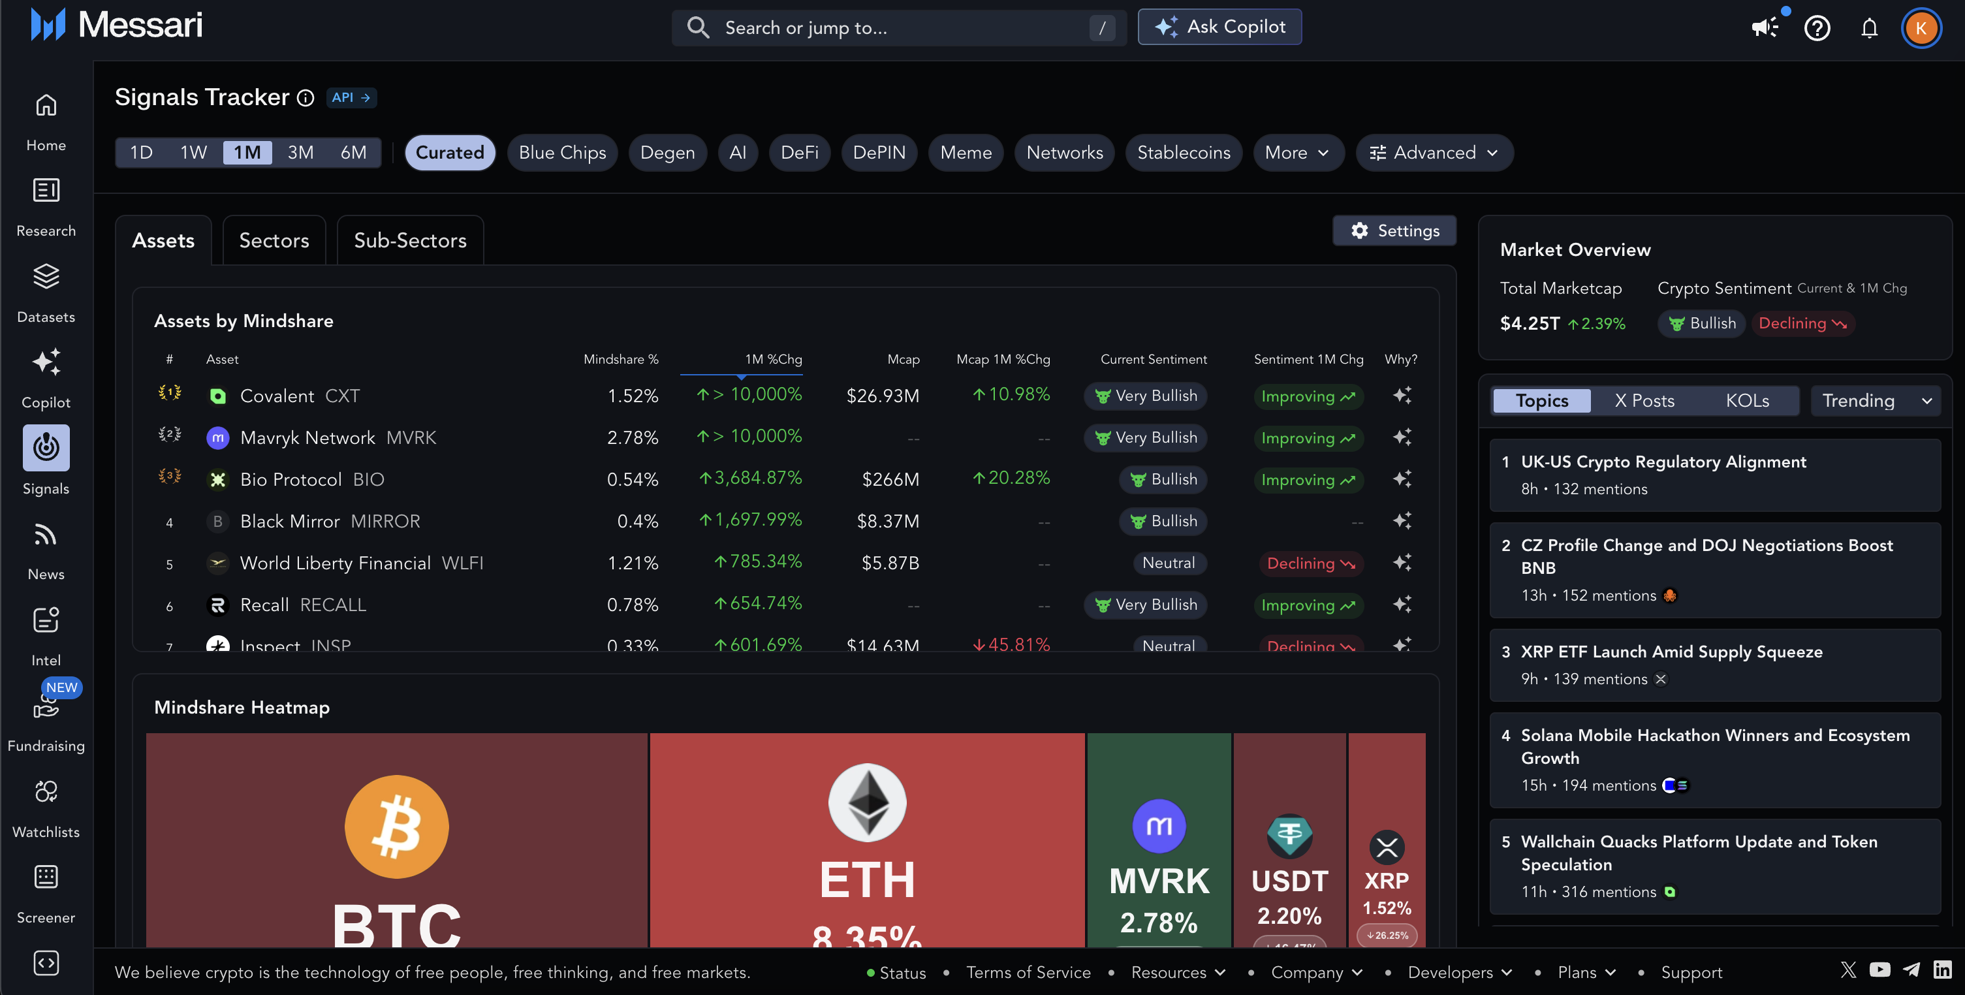Toggle the DePIN filter chip
The image size is (1965, 995).
pyautogui.click(x=879, y=153)
